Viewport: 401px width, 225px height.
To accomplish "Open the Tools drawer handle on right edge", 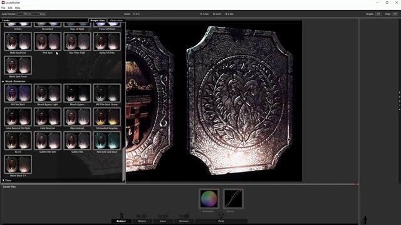I will (400, 101).
